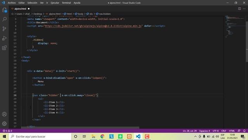Image resolution: width=248 pixels, height=140 pixels.
Task: Click the Item 3 list line
Action: (54, 109)
